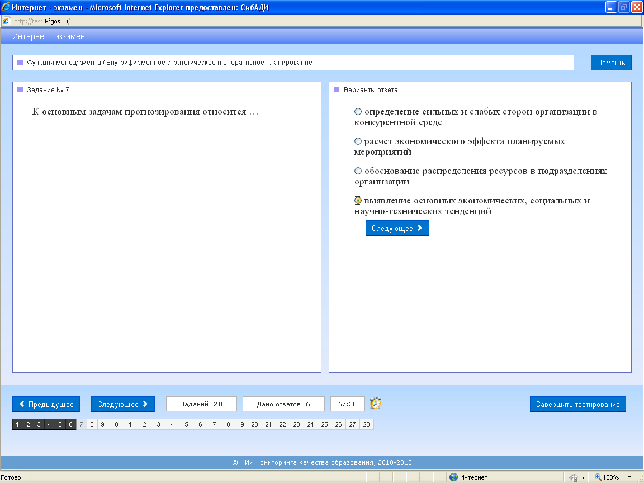This screenshot has height=483, width=644.
Task: Click the Заданий: 28 counter field
Action: point(201,404)
